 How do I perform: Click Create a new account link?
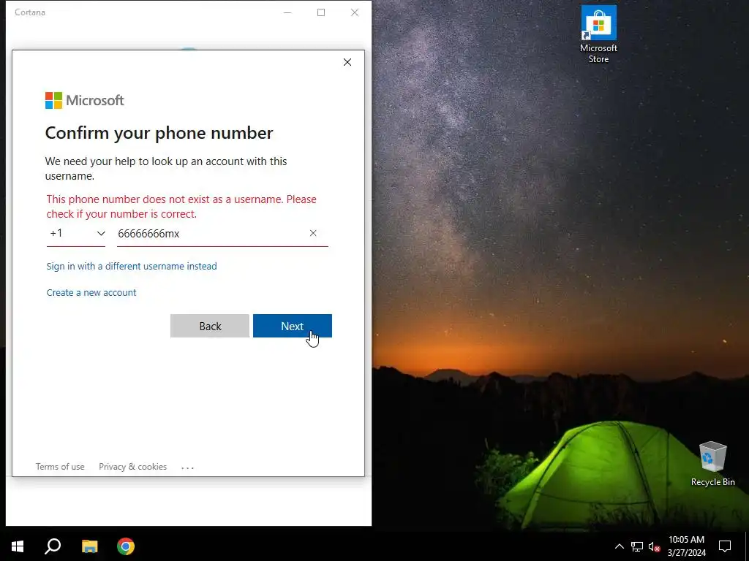click(x=91, y=292)
